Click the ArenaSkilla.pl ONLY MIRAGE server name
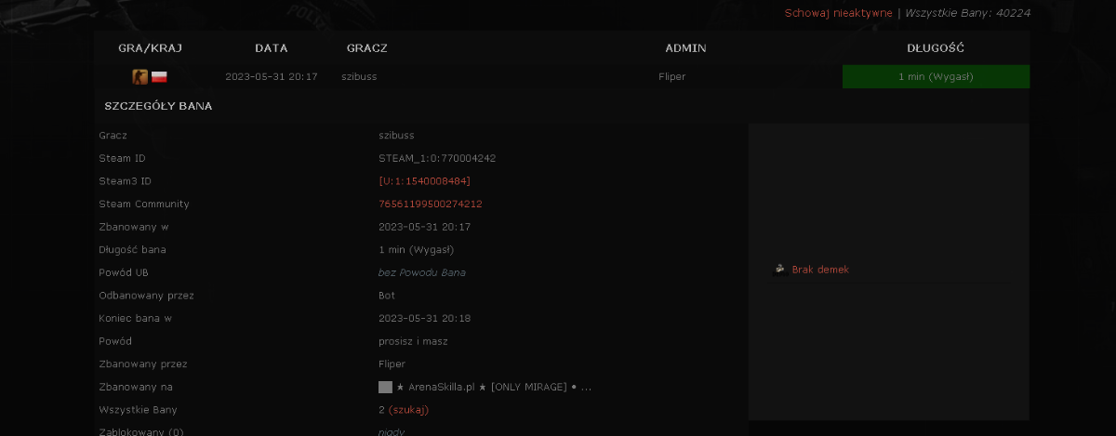This screenshot has width=1116, height=436. click(494, 387)
